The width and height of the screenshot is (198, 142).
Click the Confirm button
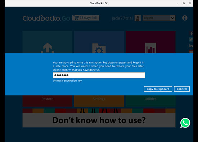pyautogui.click(x=182, y=89)
